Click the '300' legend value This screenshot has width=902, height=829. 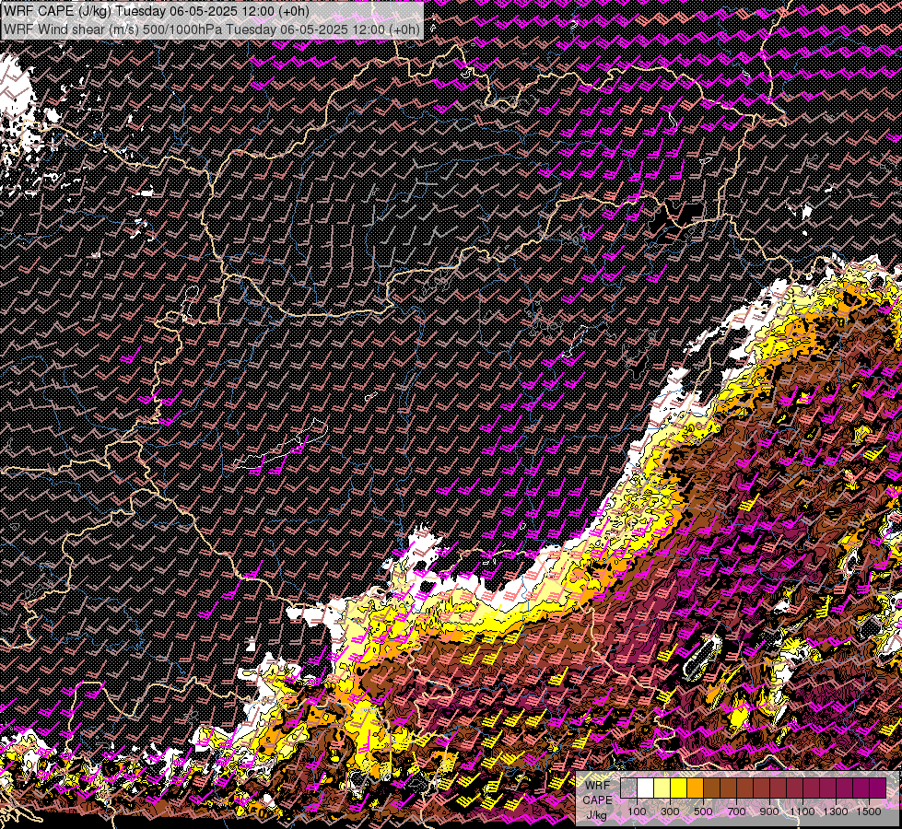(670, 811)
